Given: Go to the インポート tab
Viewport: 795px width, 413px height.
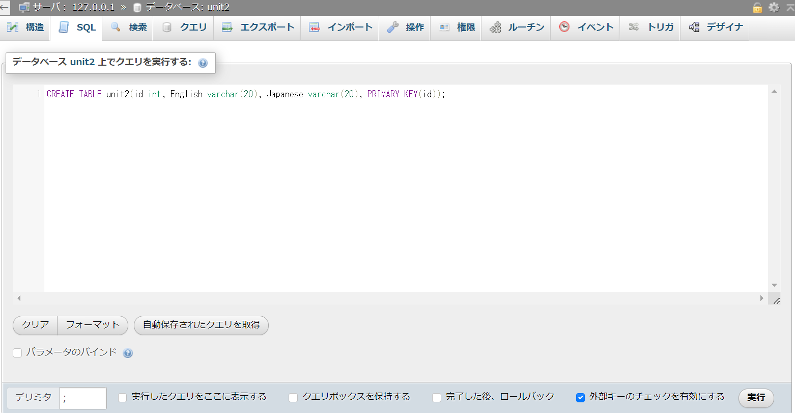Looking at the screenshot, I should 340,27.
